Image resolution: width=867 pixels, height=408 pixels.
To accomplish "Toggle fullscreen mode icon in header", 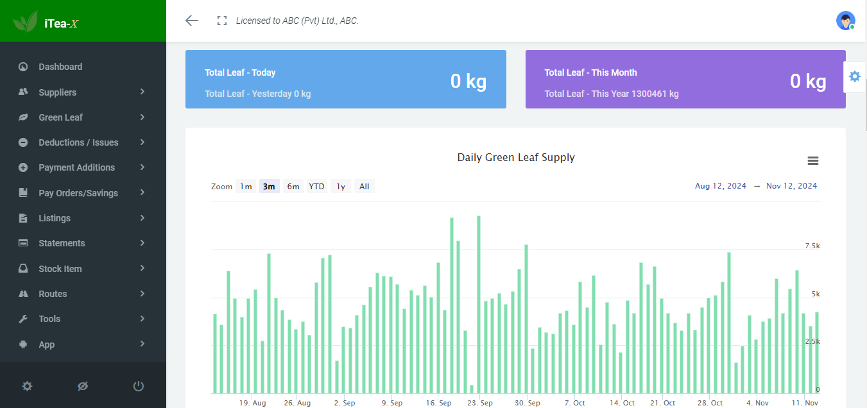I will coord(222,21).
